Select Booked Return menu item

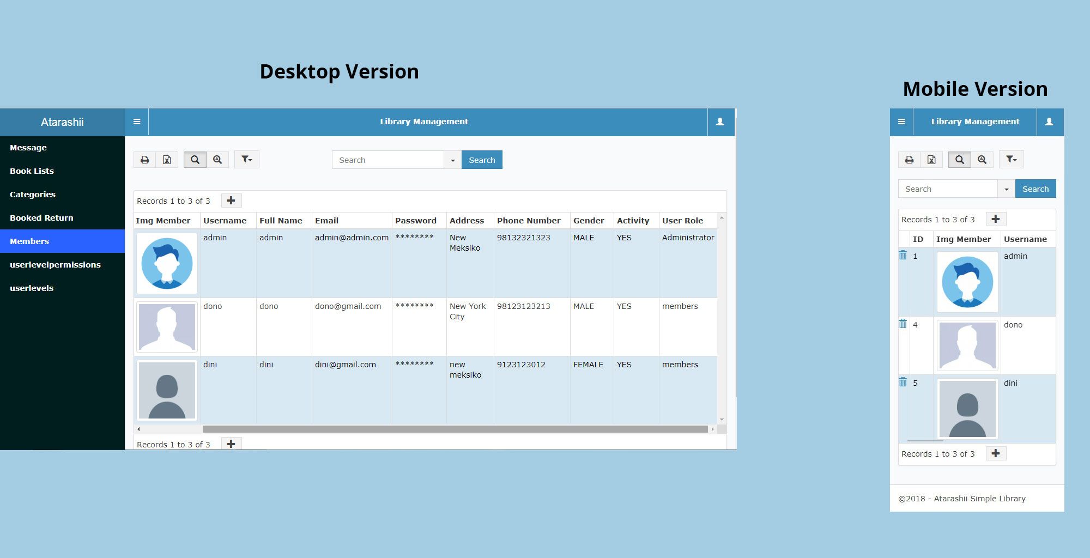tap(41, 218)
